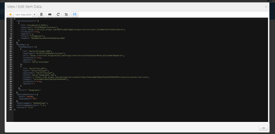Open the Item Data JSON dropdown arrow

point(34,14)
